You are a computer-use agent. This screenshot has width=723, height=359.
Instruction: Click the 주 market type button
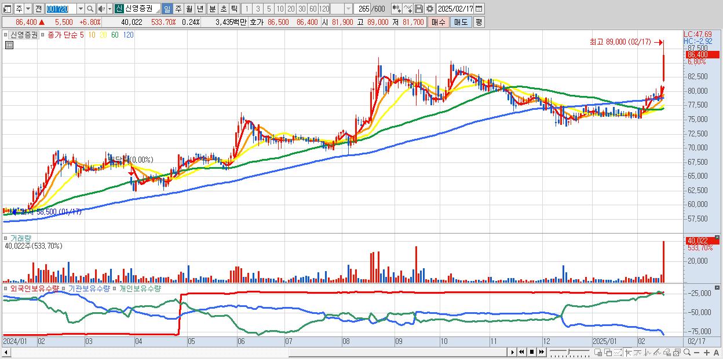pyautogui.click(x=19, y=9)
